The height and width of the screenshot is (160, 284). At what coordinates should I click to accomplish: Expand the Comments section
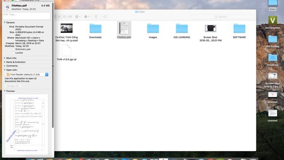coord(4,66)
